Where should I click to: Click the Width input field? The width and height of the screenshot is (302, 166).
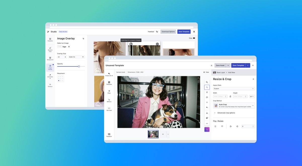tap(220, 96)
